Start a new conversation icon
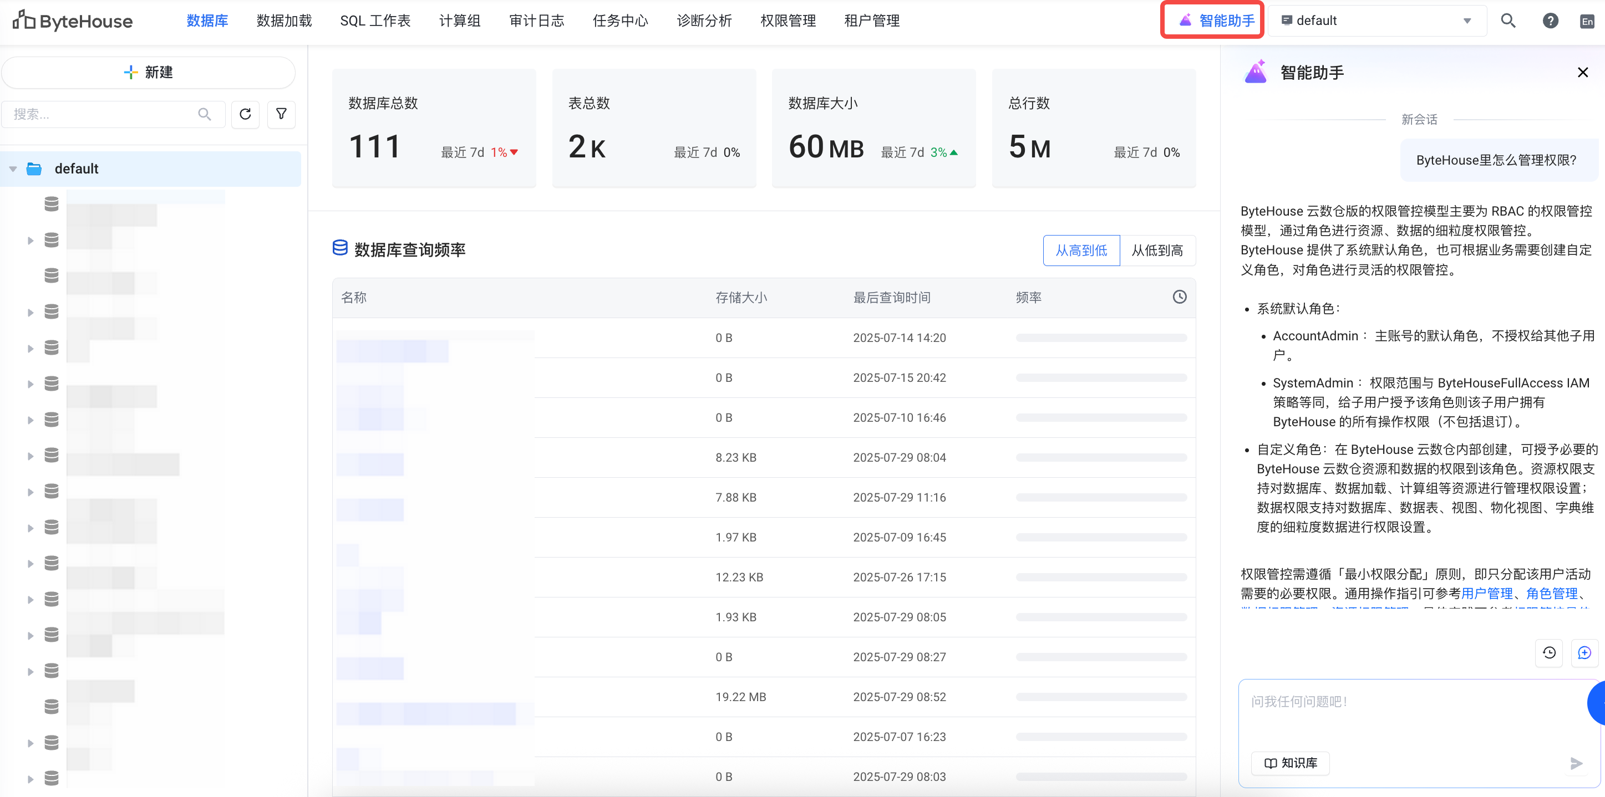Viewport: 1605px width, 797px height. [1584, 652]
